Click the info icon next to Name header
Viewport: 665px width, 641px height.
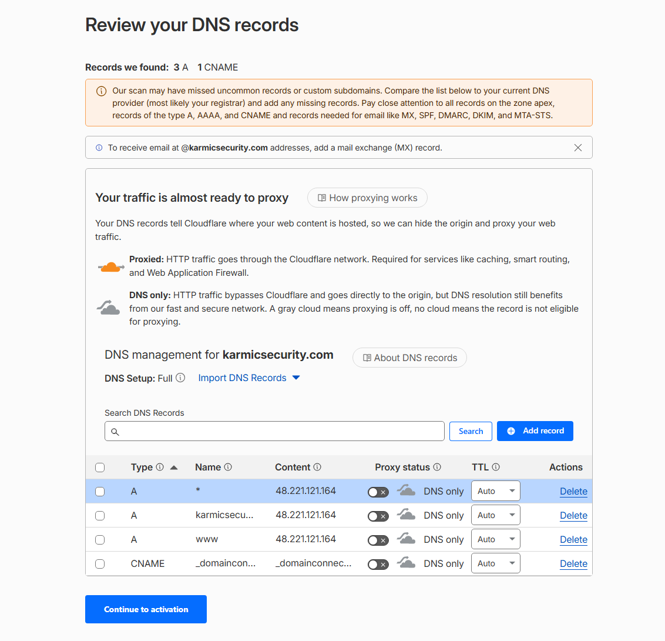(x=228, y=467)
